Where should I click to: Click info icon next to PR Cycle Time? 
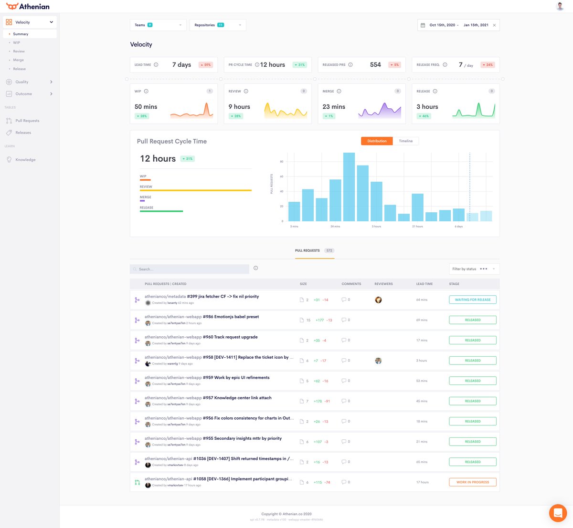click(x=257, y=65)
